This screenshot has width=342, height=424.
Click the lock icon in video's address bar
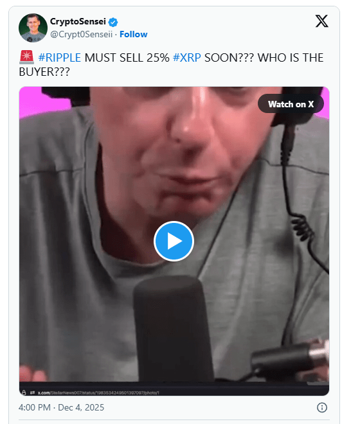(x=24, y=393)
